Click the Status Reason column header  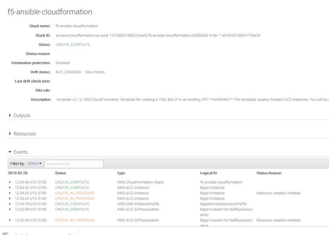point(269,173)
